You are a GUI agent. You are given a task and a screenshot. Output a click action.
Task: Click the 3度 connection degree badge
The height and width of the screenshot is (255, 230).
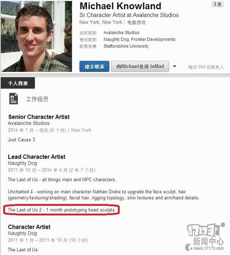(x=217, y=5)
